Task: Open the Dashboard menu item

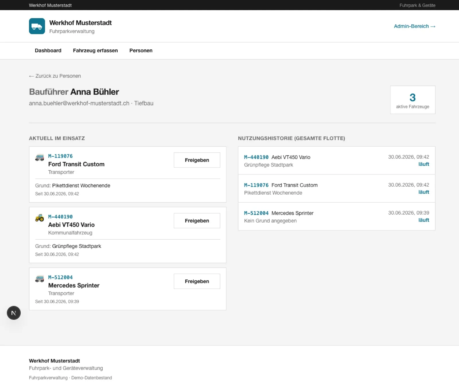Action: (48, 51)
